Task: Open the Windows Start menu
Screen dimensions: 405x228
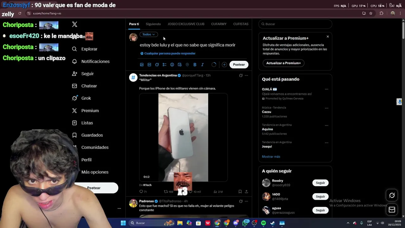Action: [x=123, y=223]
